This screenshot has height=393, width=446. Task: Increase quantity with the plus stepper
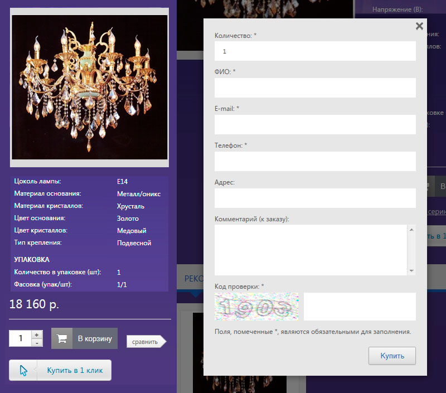(x=37, y=334)
